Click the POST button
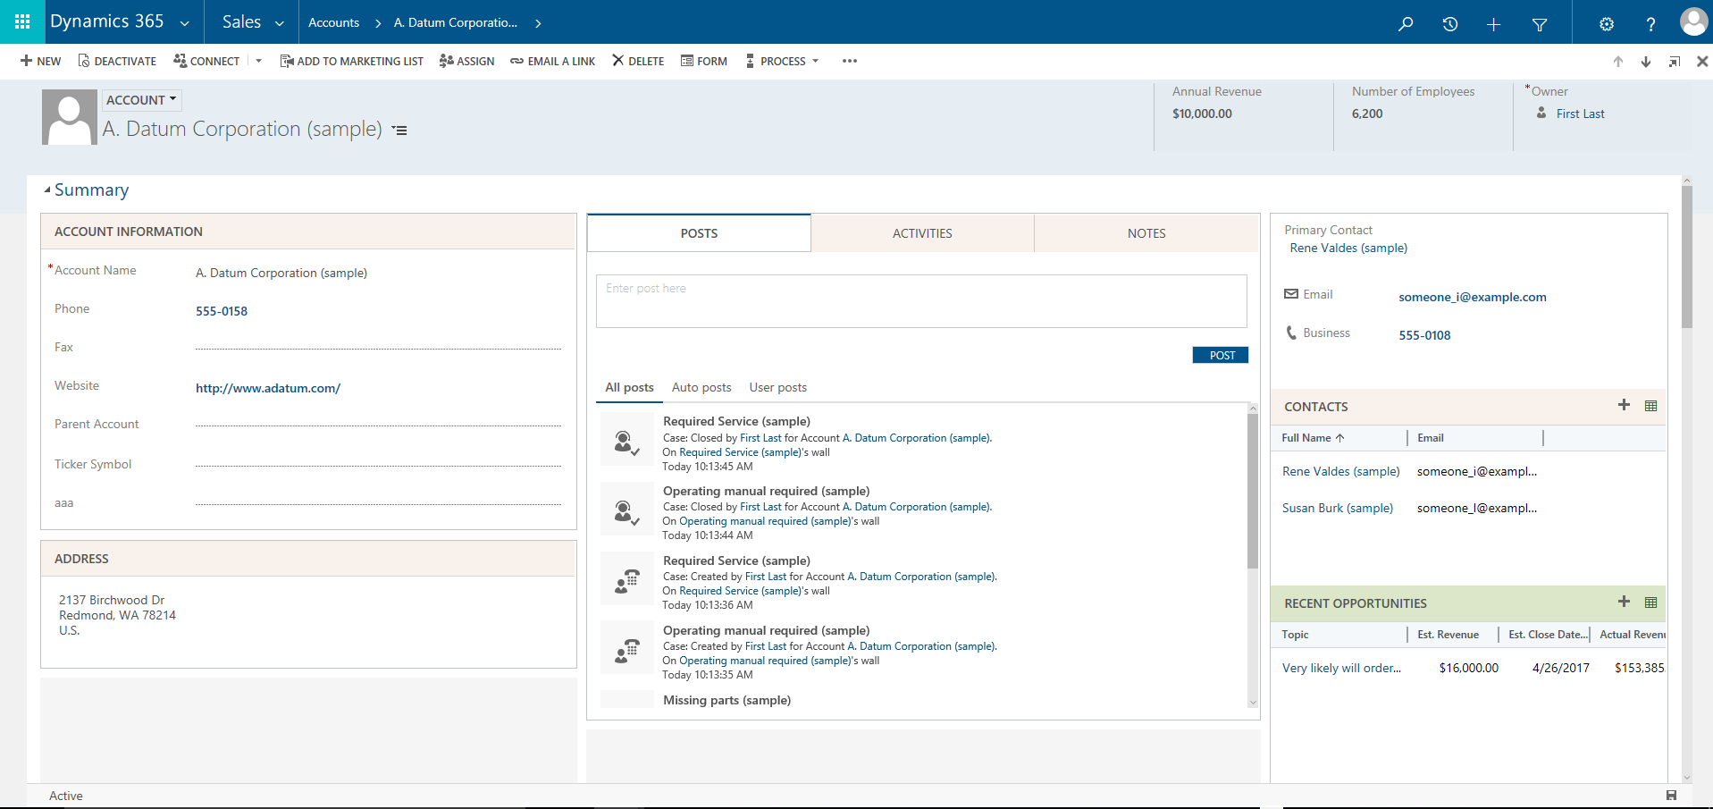Viewport: 1713px width, 809px height. [1221, 355]
